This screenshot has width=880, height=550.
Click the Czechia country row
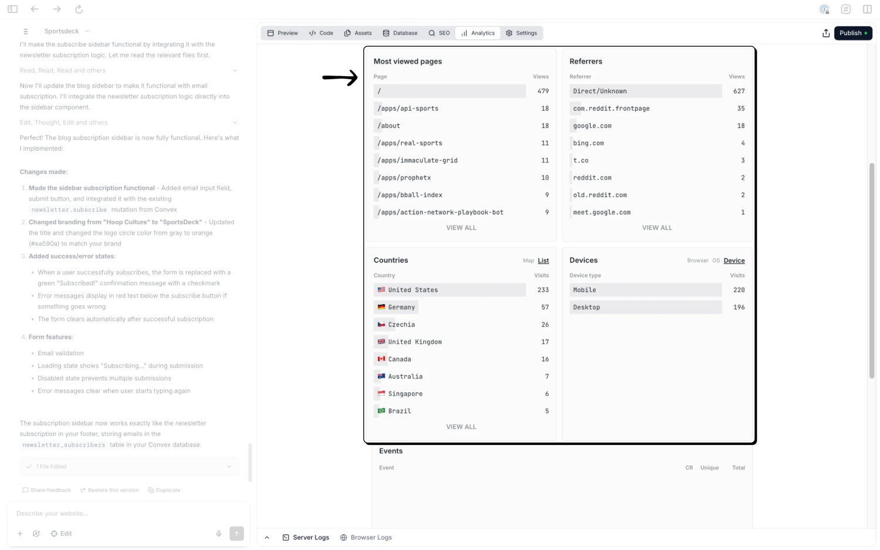click(461, 324)
